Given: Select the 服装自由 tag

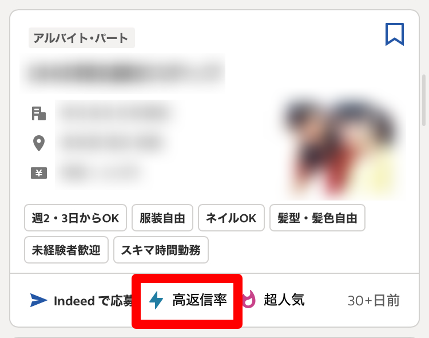Looking at the screenshot, I should click(162, 218).
